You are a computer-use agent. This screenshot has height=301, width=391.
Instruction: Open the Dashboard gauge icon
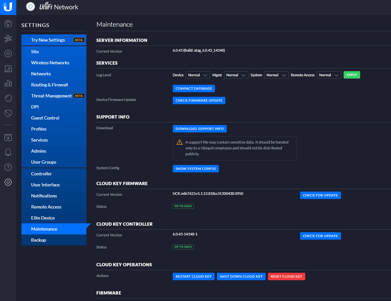coord(8,24)
